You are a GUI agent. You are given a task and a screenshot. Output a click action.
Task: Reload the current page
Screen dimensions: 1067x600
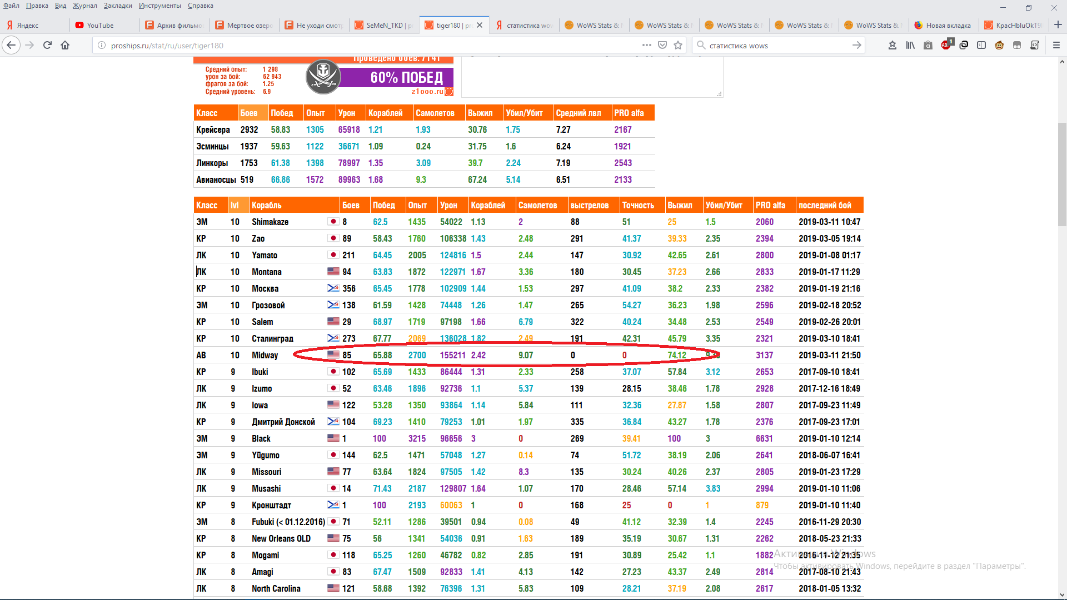pyautogui.click(x=47, y=45)
